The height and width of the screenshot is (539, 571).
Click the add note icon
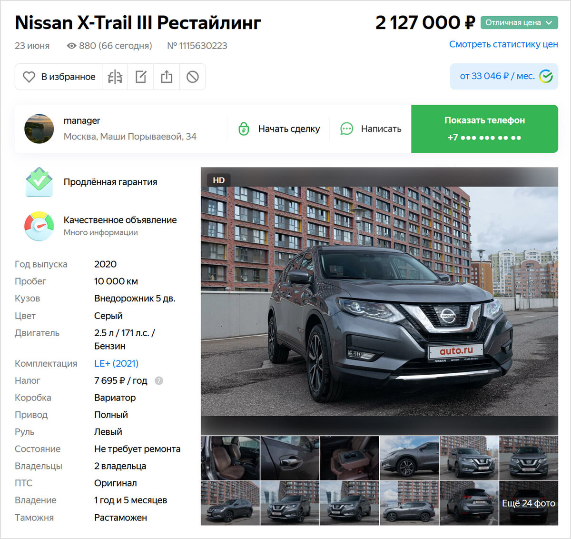pyautogui.click(x=141, y=77)
